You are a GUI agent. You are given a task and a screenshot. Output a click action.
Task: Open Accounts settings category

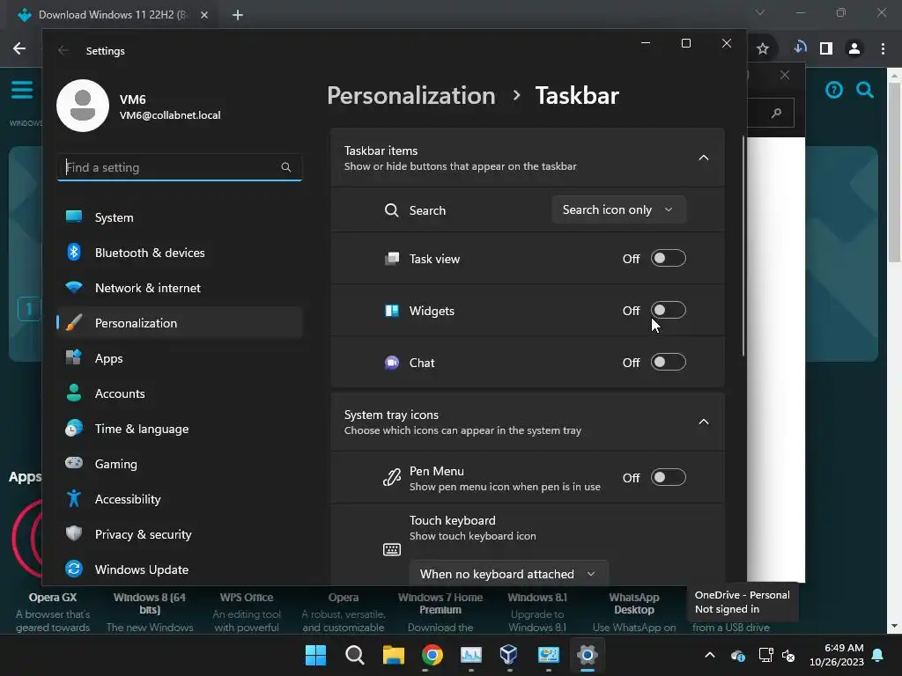click(180, 393)
